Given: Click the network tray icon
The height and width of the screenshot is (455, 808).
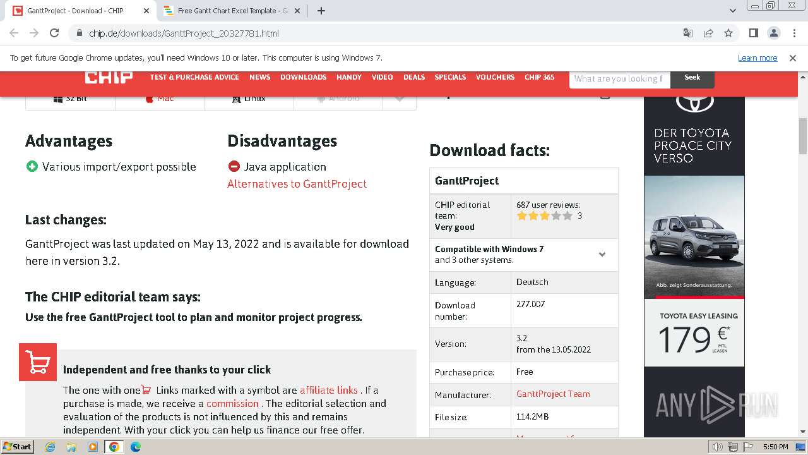Looking at the screenshot, I should tap(733, 447).
